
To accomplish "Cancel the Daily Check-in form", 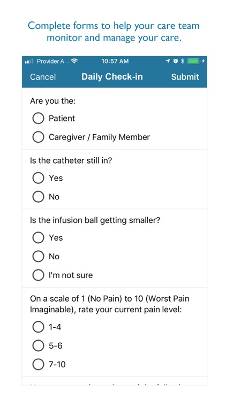I will point(43,77).
